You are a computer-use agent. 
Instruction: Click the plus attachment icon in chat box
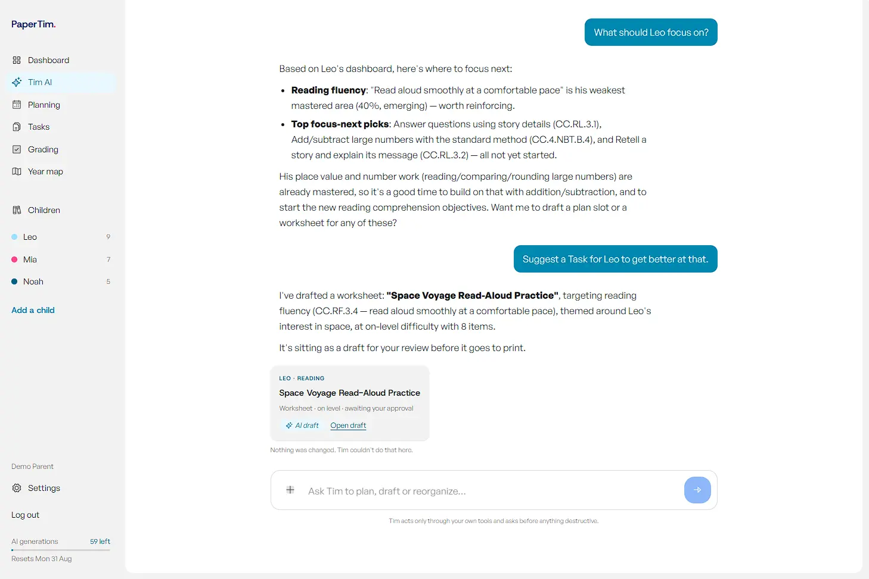[290, 490]
